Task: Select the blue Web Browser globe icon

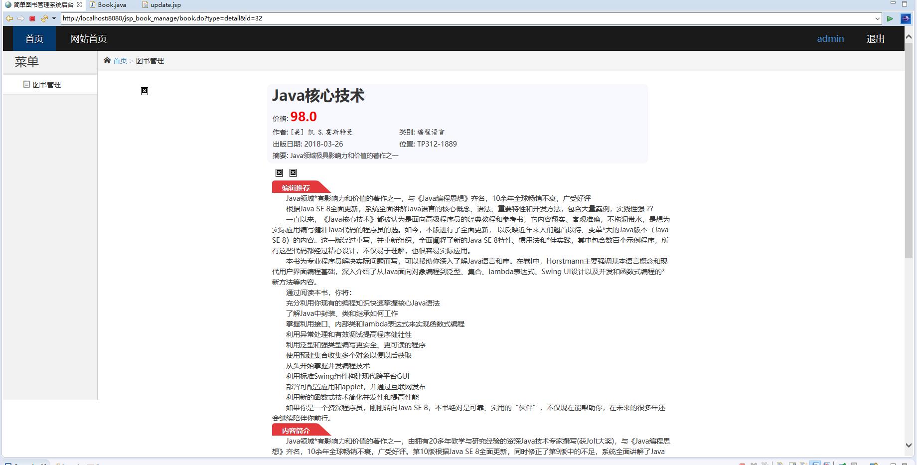Action: tap(905, 18)
